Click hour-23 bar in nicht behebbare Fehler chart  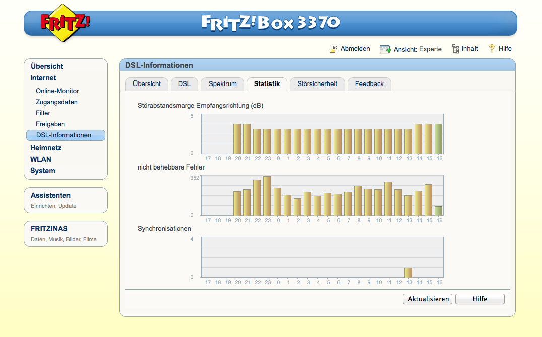point(267,196)
